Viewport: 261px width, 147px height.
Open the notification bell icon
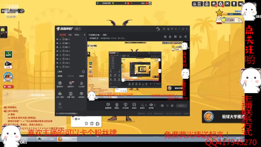180,37
